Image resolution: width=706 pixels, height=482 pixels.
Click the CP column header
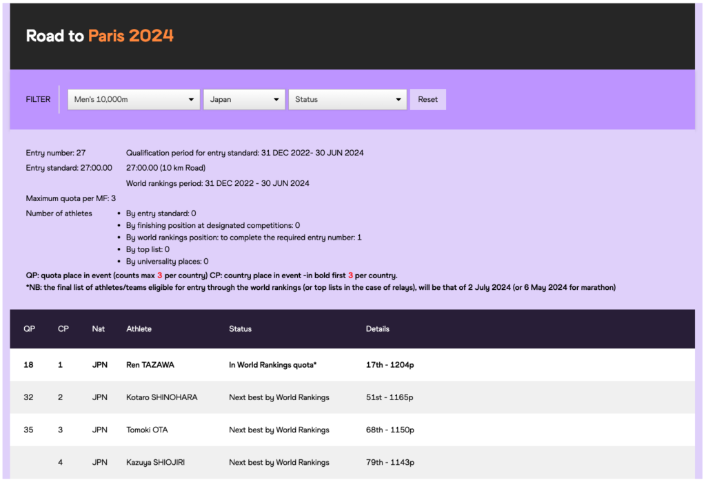click(63, 329)
